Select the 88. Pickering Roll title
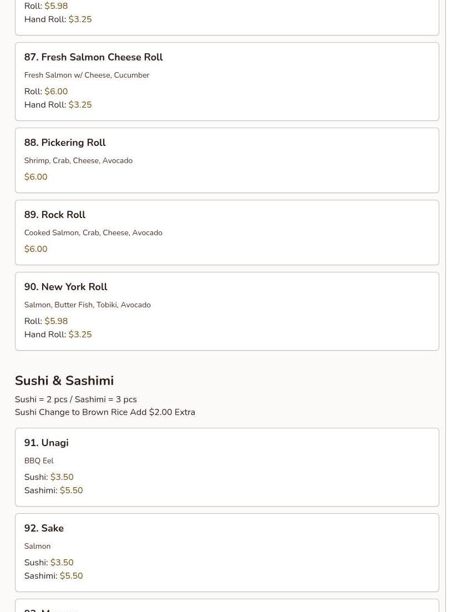The width and height of the screenshot is (457, 612). 65,143
